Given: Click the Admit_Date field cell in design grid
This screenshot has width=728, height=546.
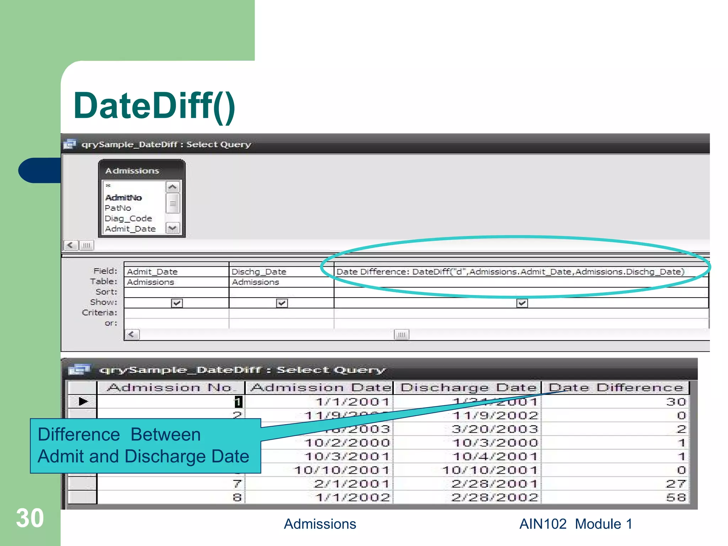Looking at the screenshot, I should click(176, 272).
